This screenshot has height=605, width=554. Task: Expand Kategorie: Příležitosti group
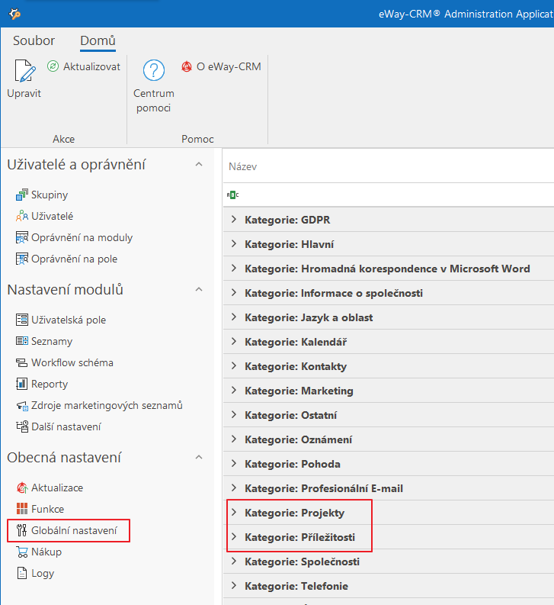tap(234, 536)
